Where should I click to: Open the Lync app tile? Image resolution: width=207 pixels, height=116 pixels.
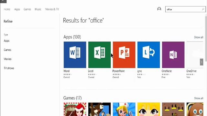(x=148, y=55)
